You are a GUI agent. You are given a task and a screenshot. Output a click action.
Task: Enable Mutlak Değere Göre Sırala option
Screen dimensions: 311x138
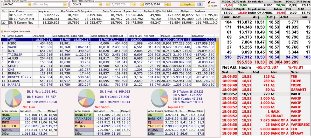pyautogui.click(x=2, y=31)
